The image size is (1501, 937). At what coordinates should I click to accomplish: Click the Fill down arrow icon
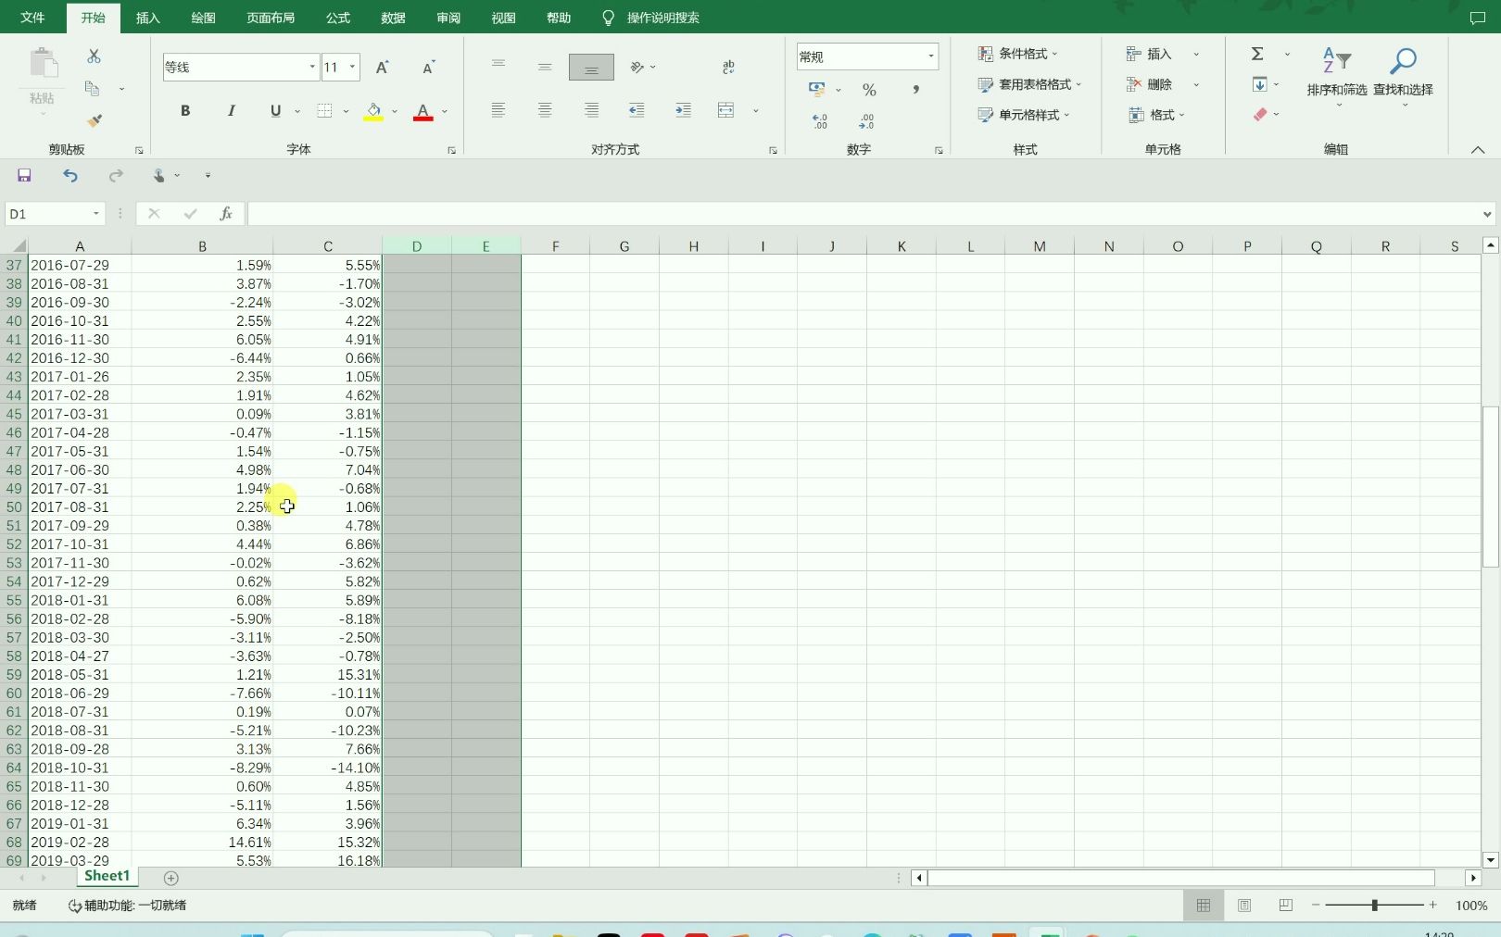(1259, 84)
